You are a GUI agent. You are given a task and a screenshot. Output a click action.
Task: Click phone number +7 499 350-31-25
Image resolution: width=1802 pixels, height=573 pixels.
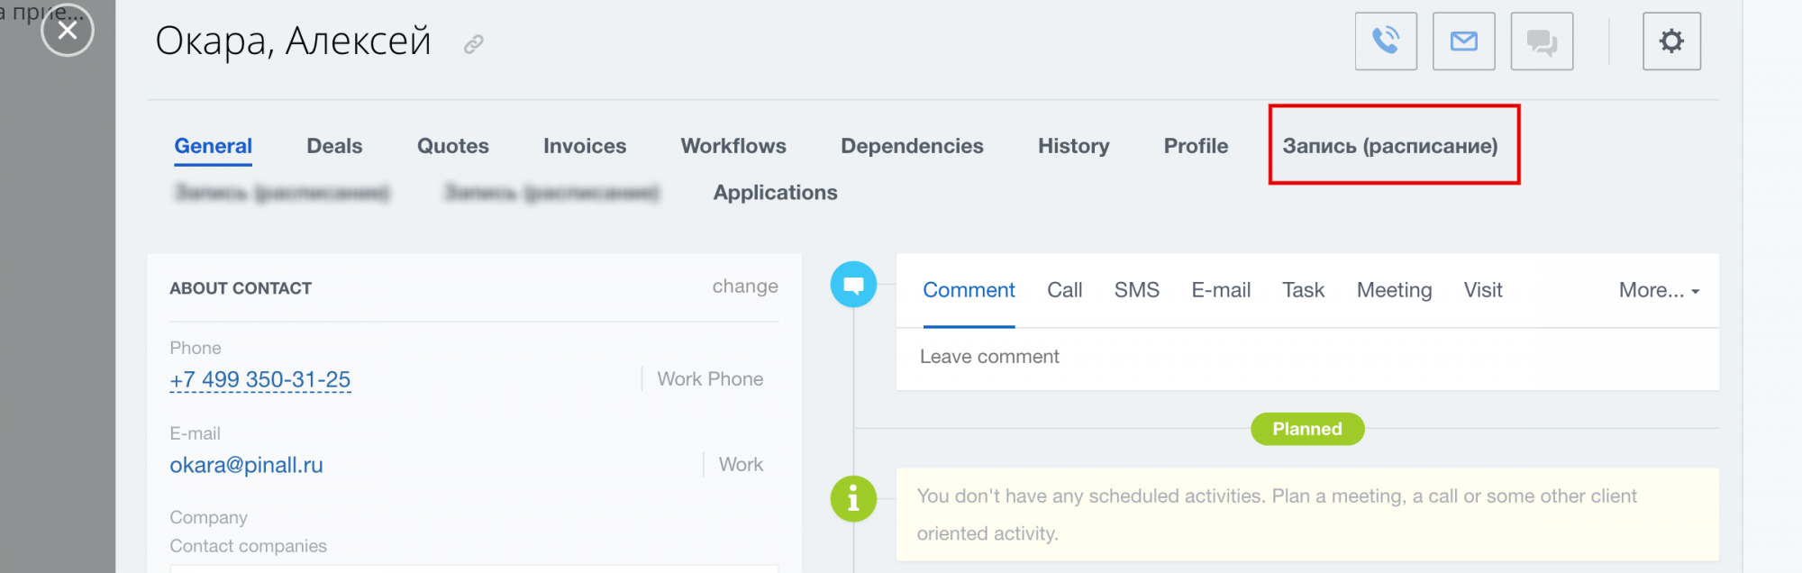click(x=260, y=380)
